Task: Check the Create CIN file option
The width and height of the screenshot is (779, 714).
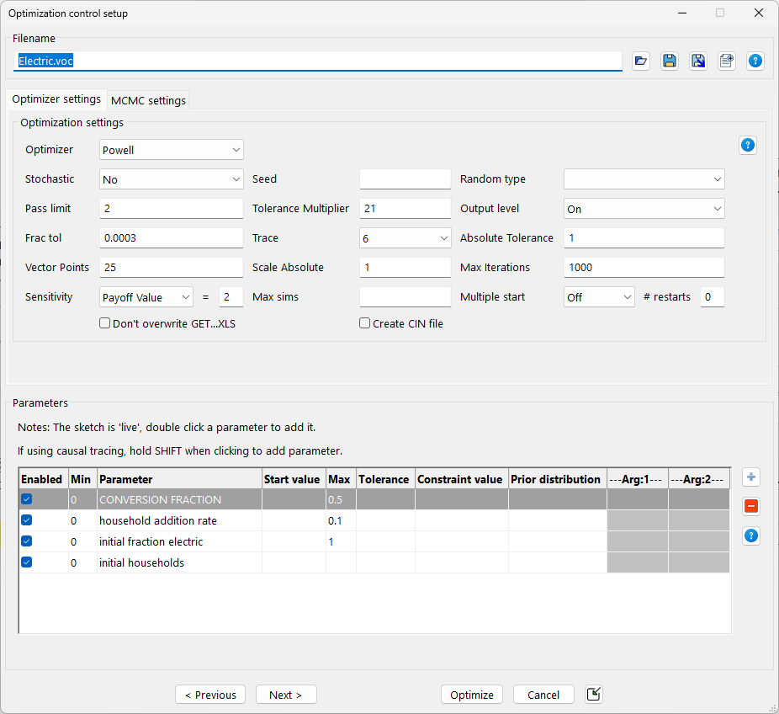Action: 364,322
